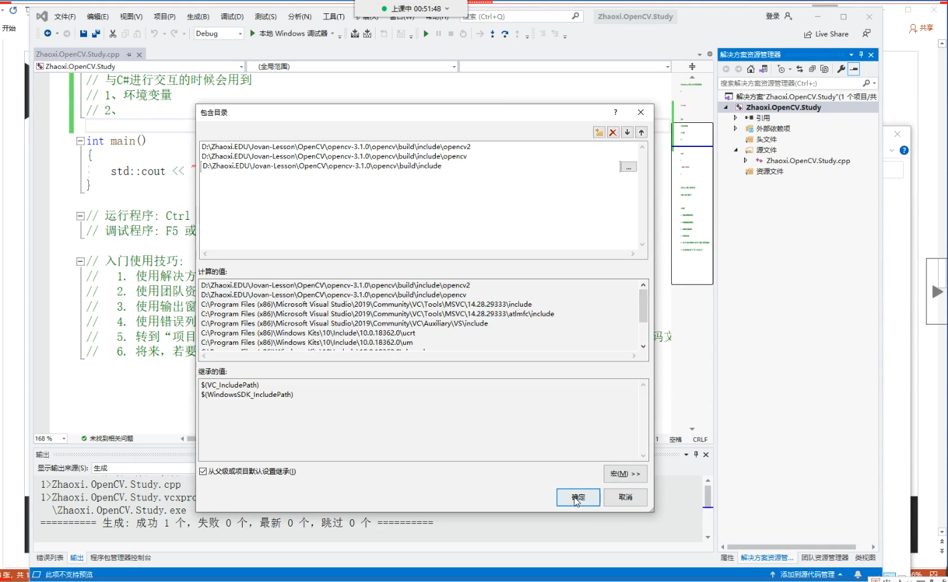Open the project scope dropdown Zhaoxi.OpenCV.Study
948x582 pixels.
click(140, 66)
